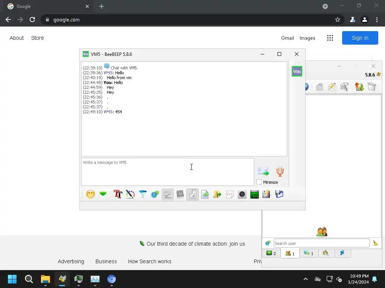Screen dimensions: 385x288
Task: Change the chat font with TT icon
Action: [118, 194]
